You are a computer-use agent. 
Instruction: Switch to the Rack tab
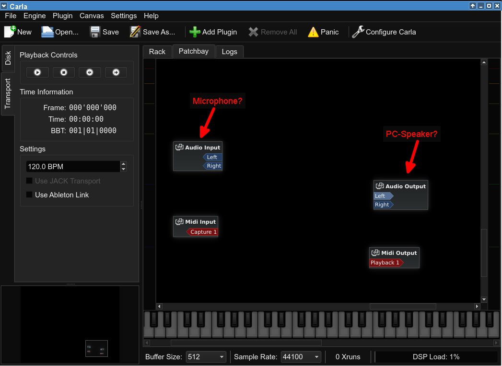(157, 51)
